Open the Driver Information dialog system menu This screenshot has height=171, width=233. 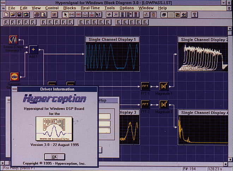point(14,89)
